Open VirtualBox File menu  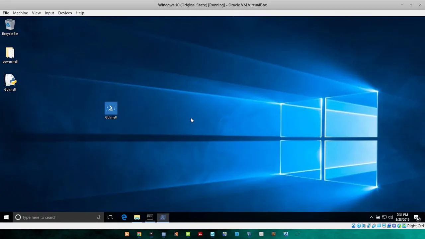[6, 13]
